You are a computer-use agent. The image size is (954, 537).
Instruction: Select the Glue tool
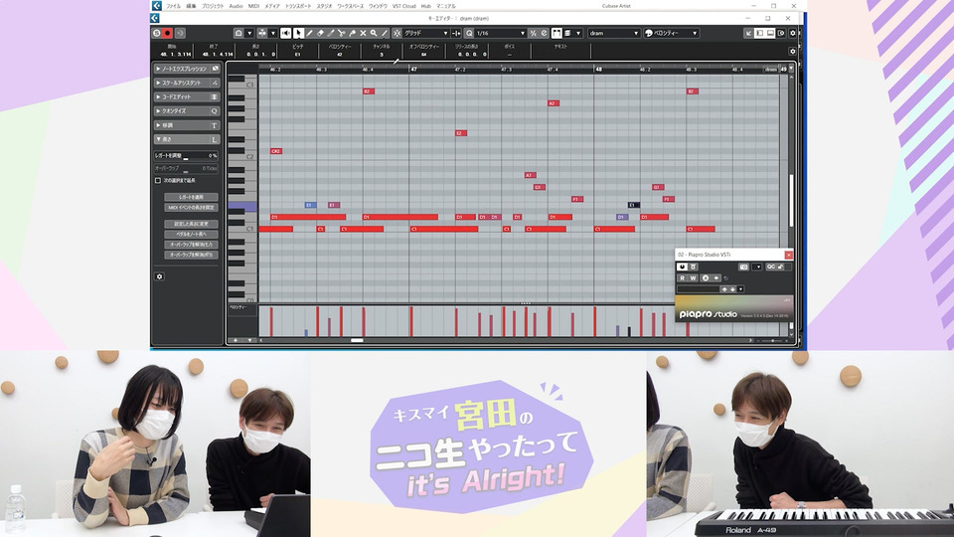[x=352, y=33]
